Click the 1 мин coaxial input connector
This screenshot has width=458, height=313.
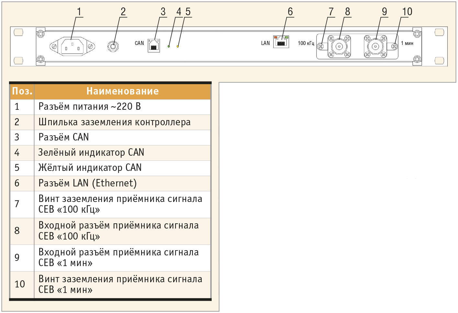pyautogui.click(x=375, y=46)
